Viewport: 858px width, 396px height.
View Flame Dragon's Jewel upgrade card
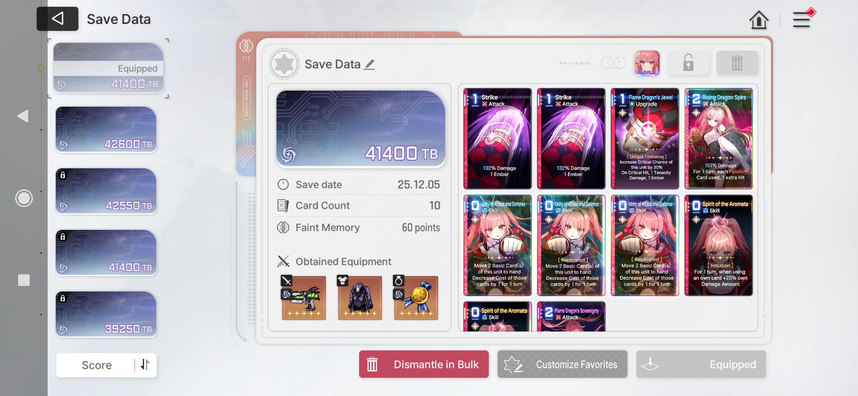645,139
